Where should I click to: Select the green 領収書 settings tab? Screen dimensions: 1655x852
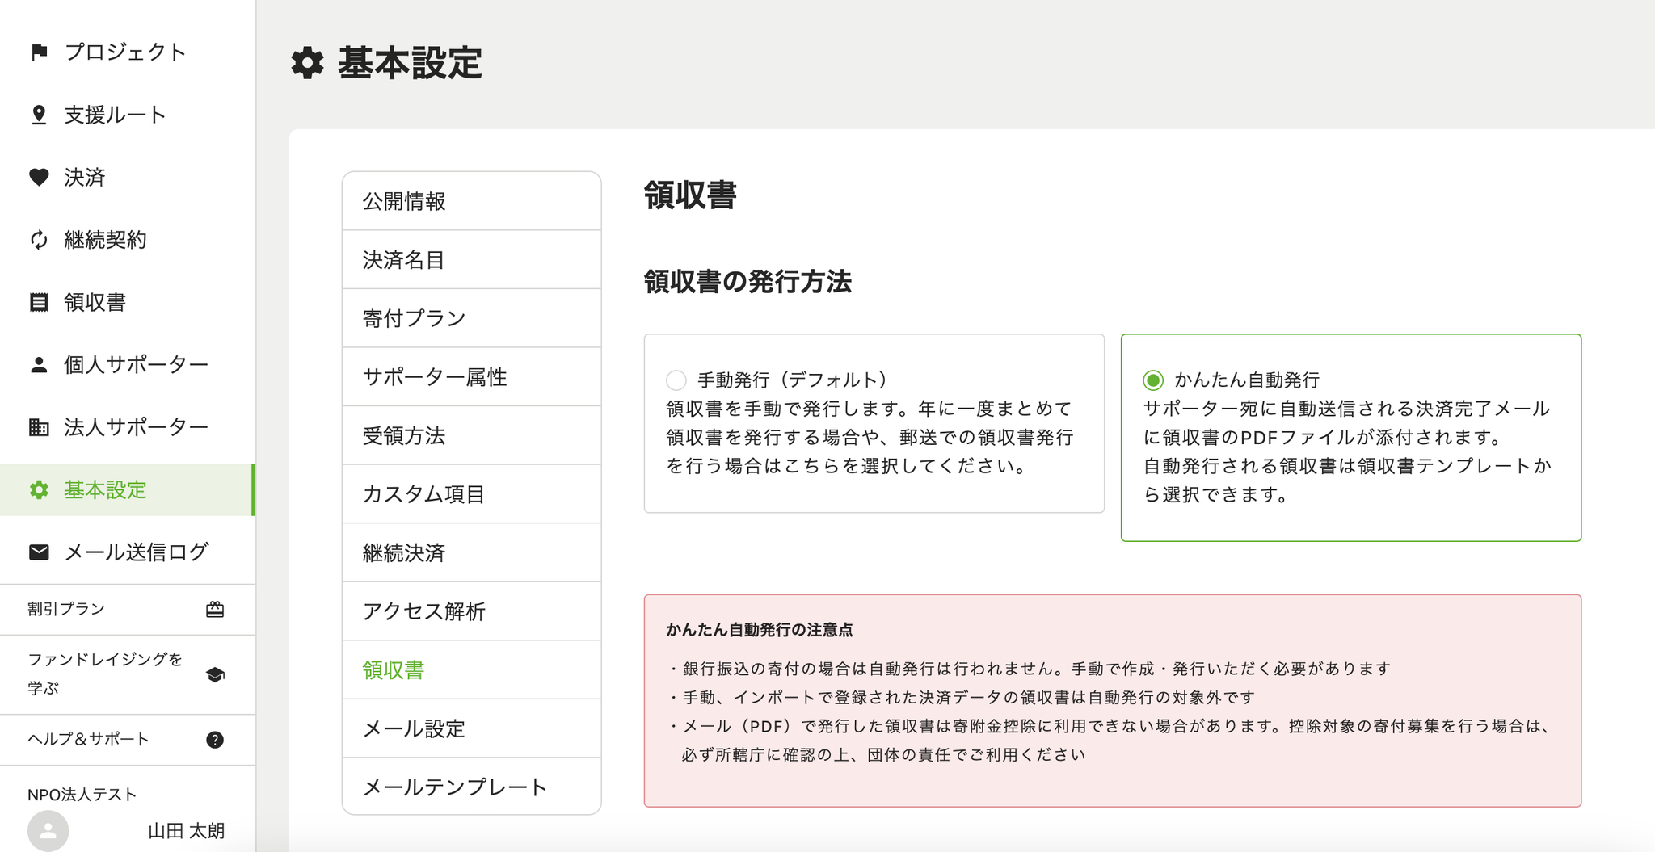pos(472,669)
